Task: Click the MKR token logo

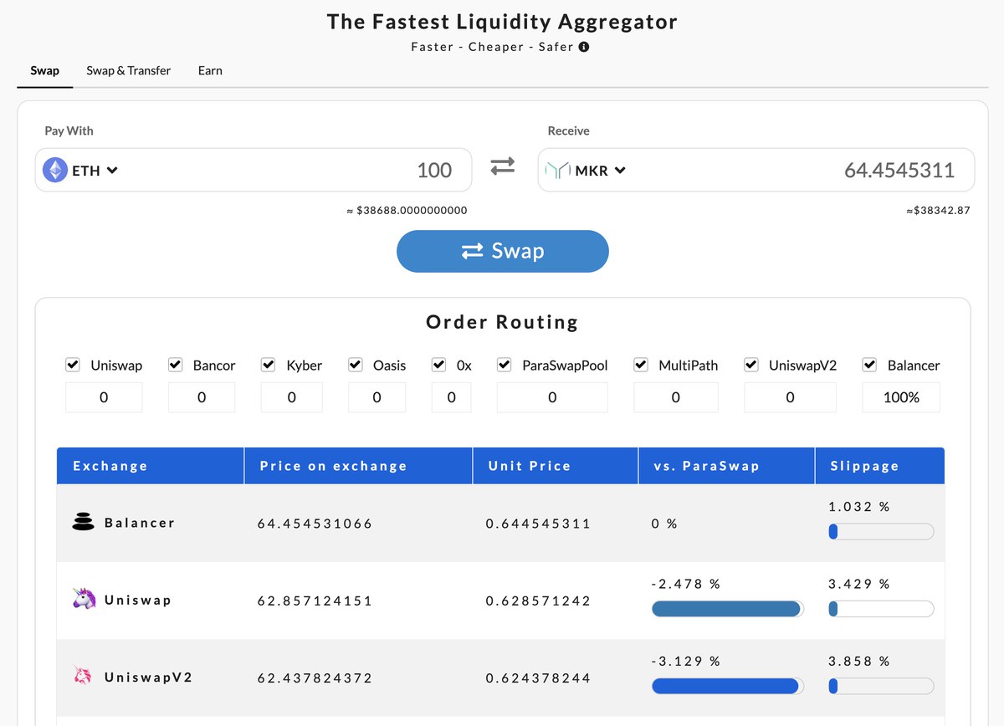Action: 557,170
